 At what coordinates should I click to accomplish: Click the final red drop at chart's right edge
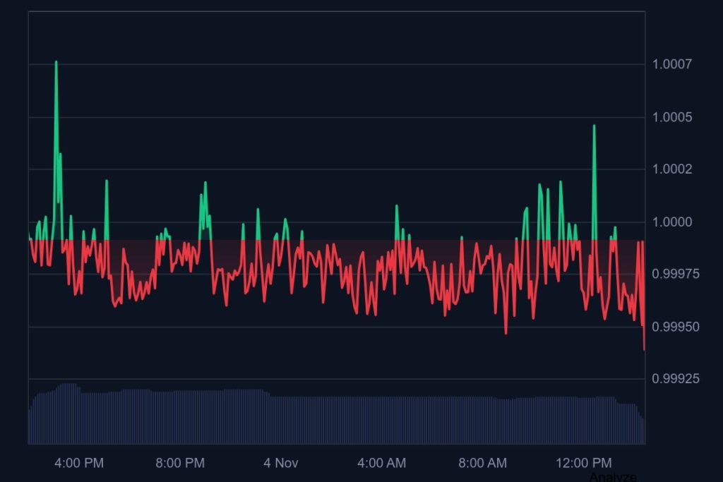tap(644, 347)
